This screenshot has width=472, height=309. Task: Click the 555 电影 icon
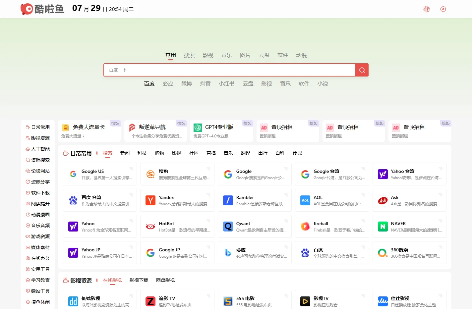pyautogui.click(x=228, y=301)
